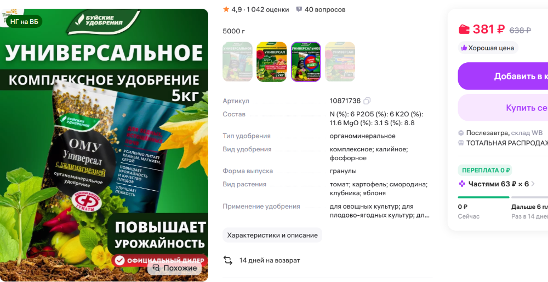Click the orange star rating icon
The image size is (548, 282).
pos(226,9)
